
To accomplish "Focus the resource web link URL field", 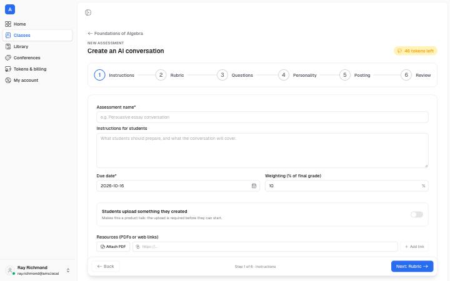I will click(x=265, y=247).
